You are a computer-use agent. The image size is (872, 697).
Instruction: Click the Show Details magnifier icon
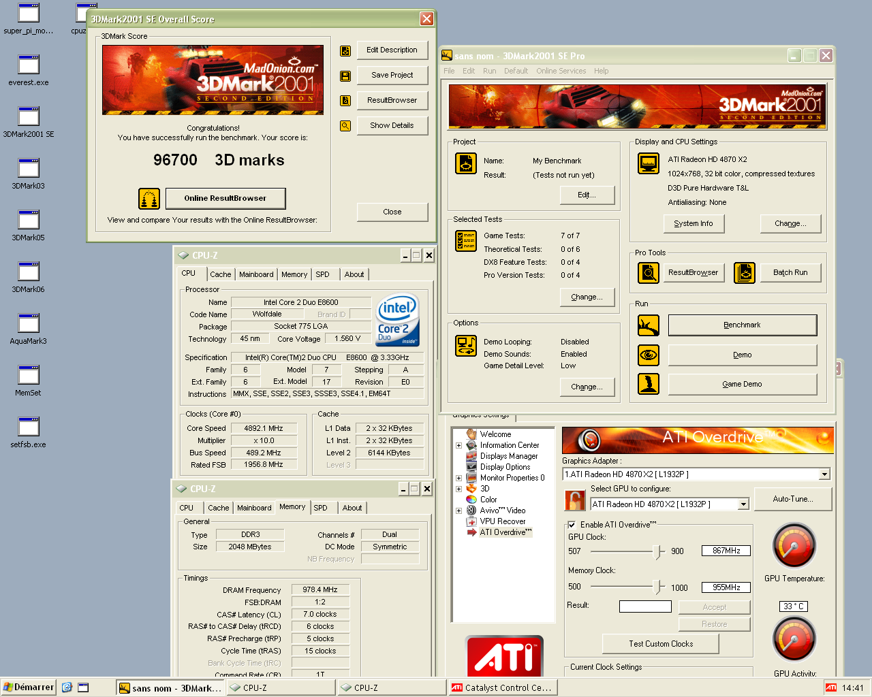(x=345, y=126)
